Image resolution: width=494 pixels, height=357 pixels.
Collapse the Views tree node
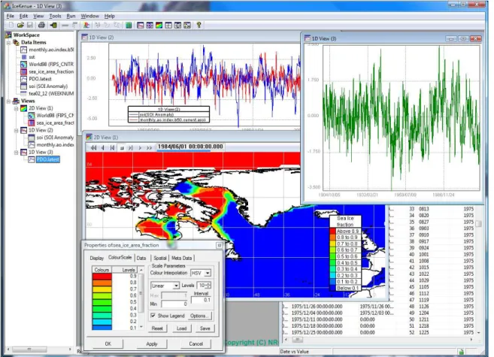pos(8,101)
